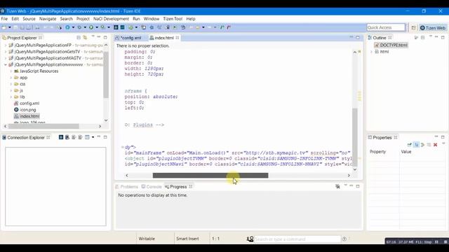Click Remove All Finished Operations in Progress view

coord(338,187)
